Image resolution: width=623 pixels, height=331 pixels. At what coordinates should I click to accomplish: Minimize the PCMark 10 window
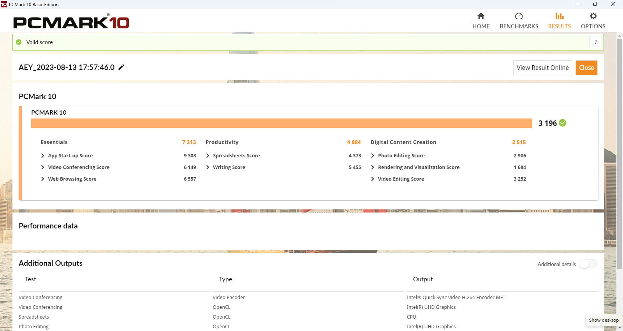pos(577,4)
